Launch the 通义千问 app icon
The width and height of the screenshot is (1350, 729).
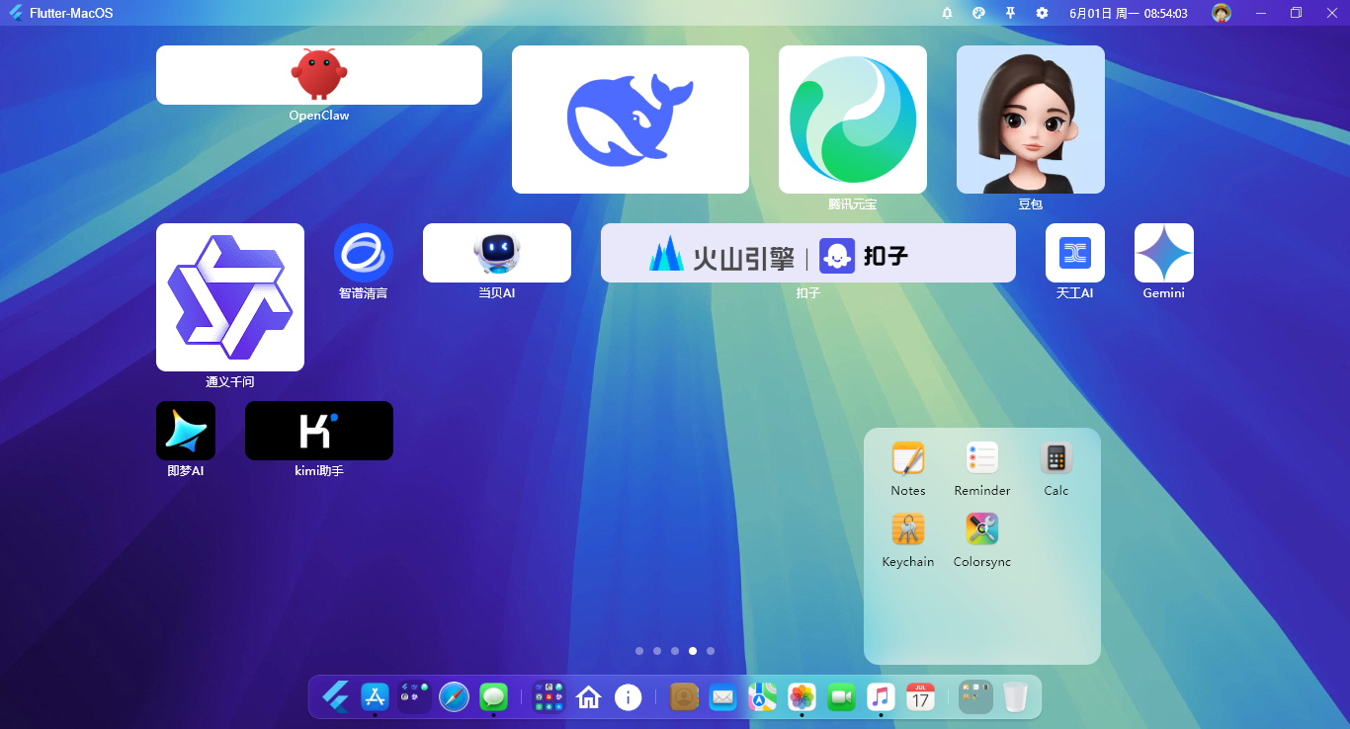click(230, 297)
